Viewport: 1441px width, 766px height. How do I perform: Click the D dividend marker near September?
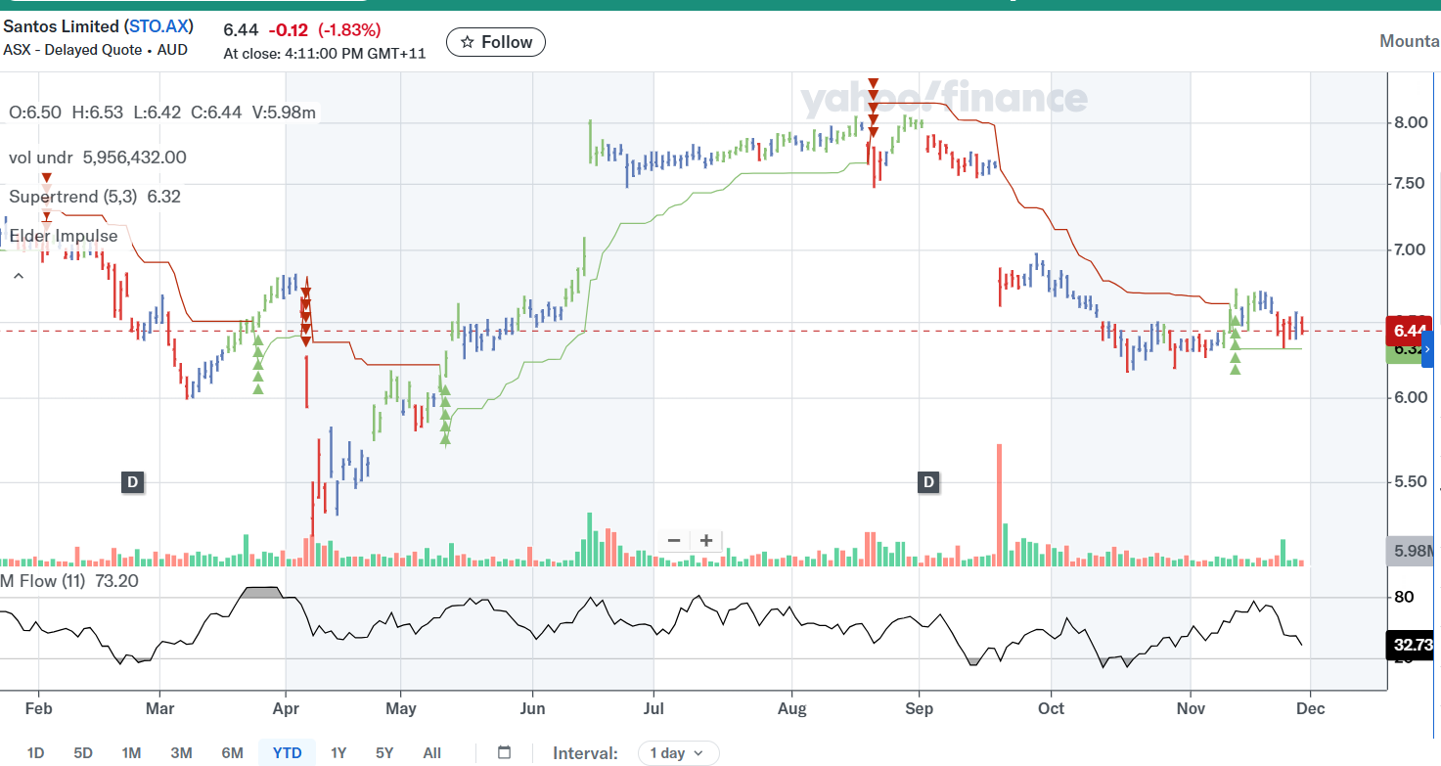[927, 482]
